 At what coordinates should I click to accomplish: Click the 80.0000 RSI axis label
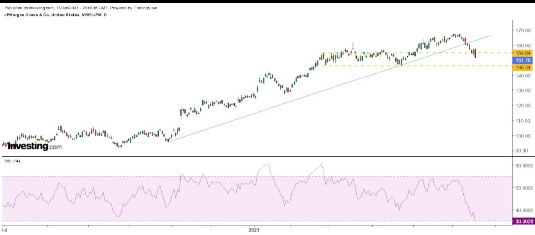coord(525,166)
